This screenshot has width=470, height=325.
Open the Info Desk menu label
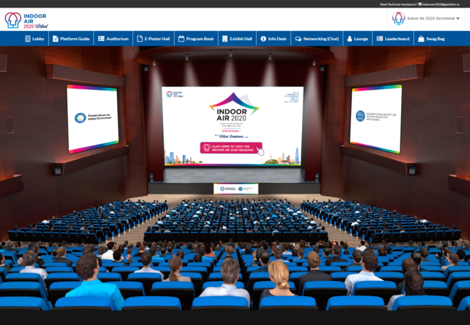point(277,39)
